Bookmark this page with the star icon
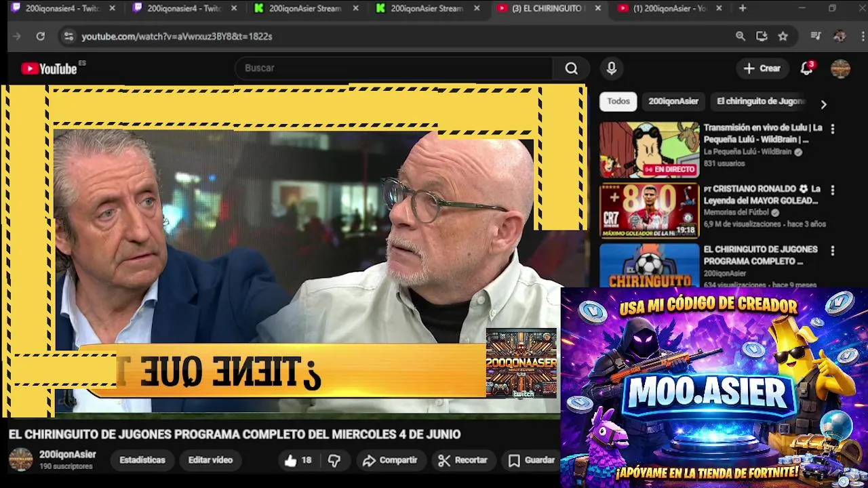 [x=783, y=36]
